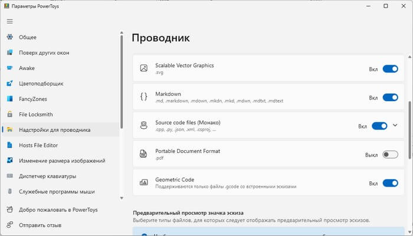Click the PowerToys app icon in title bar

(x=6, y=6)
